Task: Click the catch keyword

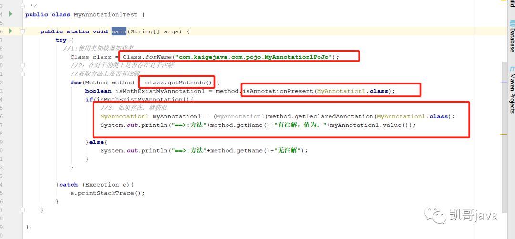Action: click(69, 185)
